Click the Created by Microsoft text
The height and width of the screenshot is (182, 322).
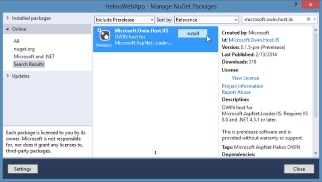[x=246, y=32]
